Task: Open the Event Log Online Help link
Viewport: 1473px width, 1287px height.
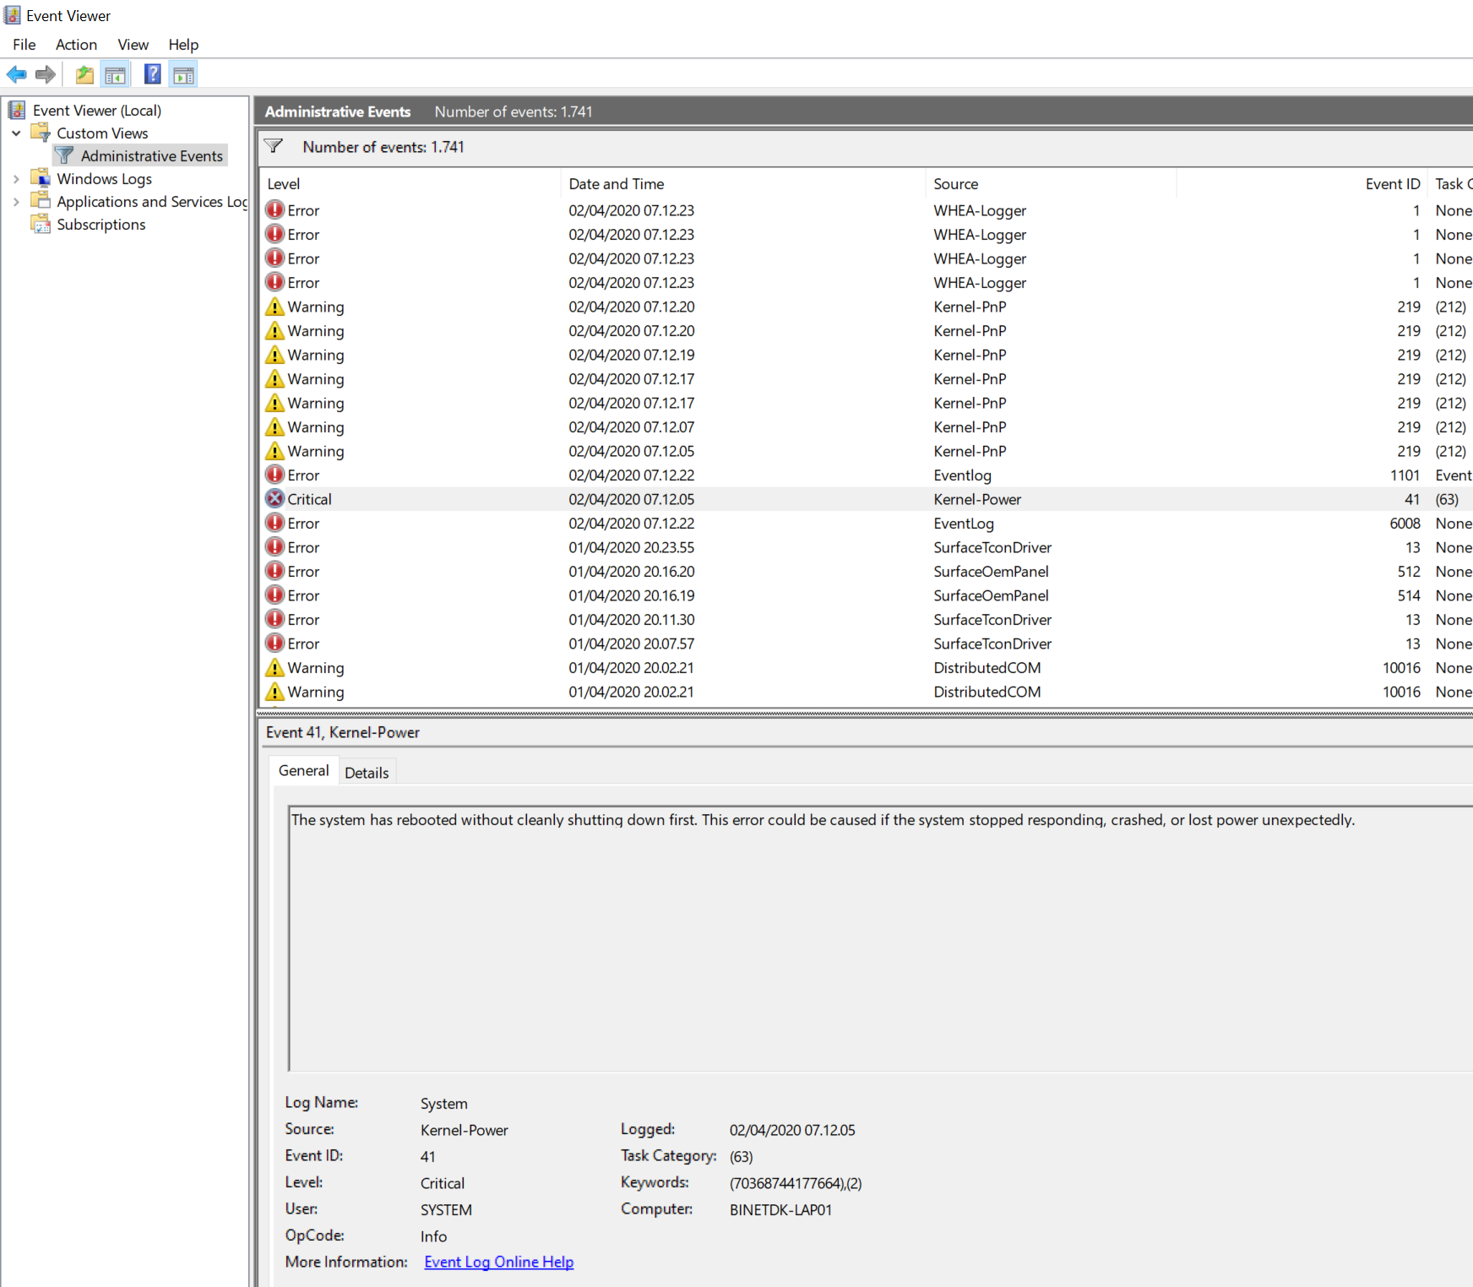Action: (499, 1262)
